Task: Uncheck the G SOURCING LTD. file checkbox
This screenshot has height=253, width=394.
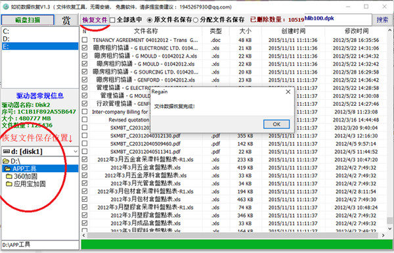Action: click(x=85, y=72)
